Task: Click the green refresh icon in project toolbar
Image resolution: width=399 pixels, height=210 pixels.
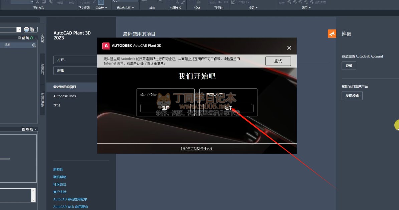Action: click(32, 38)
